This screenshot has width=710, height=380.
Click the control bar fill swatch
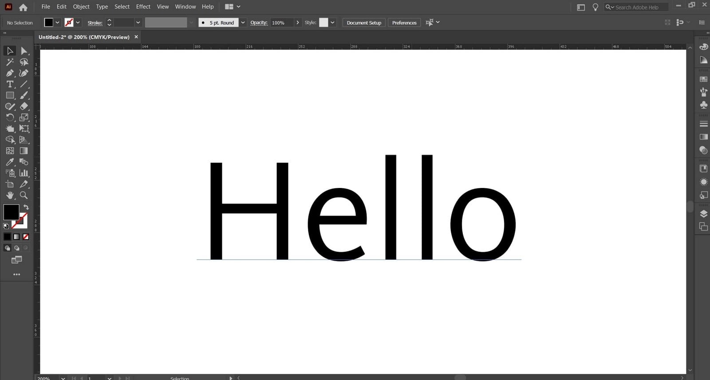click(x=49, y=23)
